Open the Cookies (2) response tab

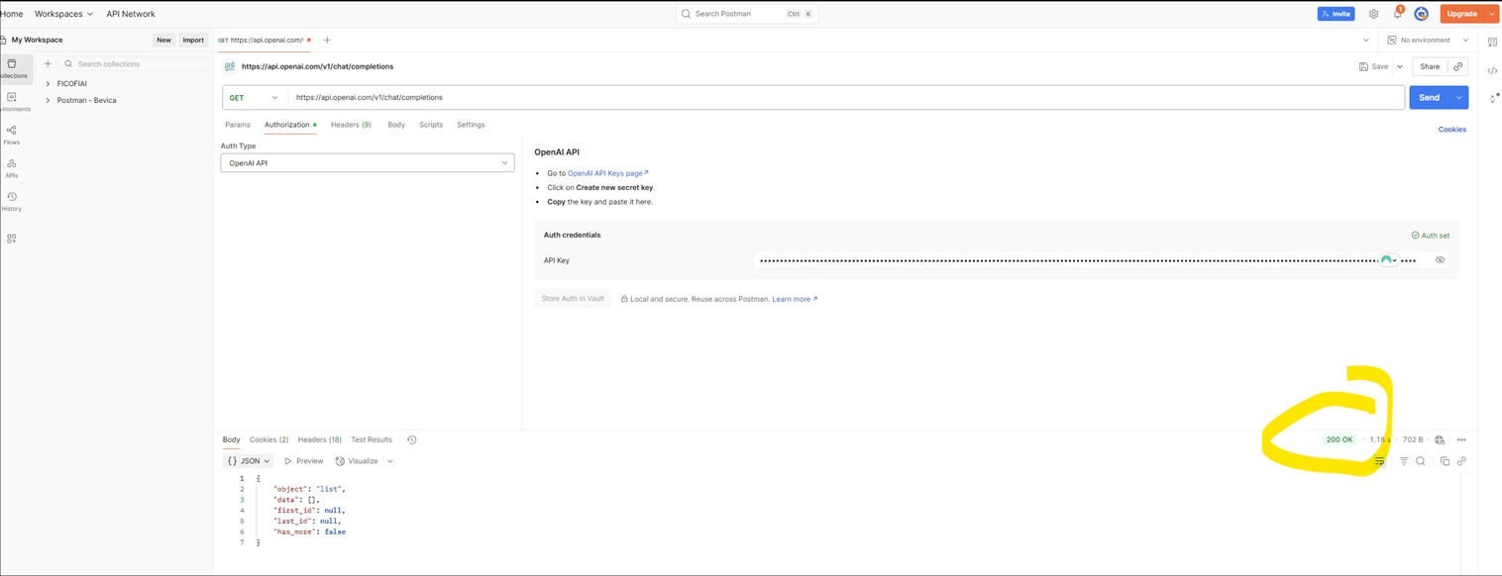coord(268,439)
